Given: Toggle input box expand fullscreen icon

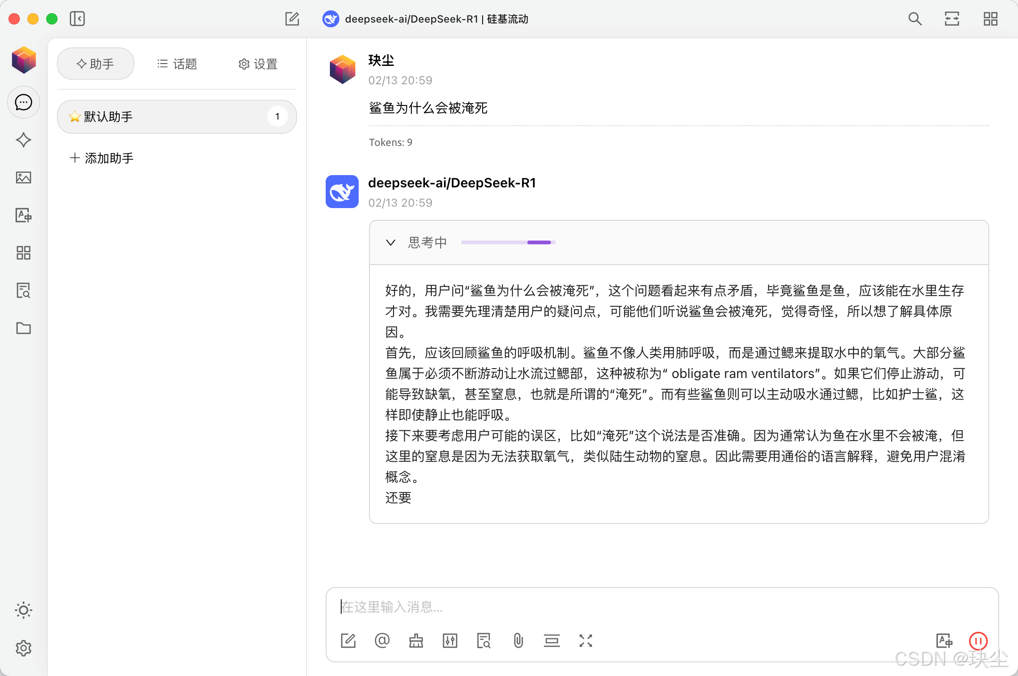Looking at the screenshot, I should 585,640.
